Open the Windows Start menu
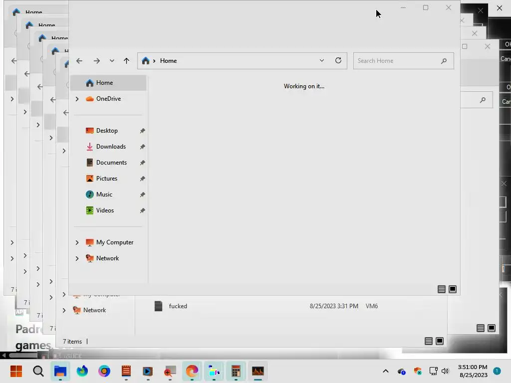This screenshot has height=383, width=511. point(16,371)
